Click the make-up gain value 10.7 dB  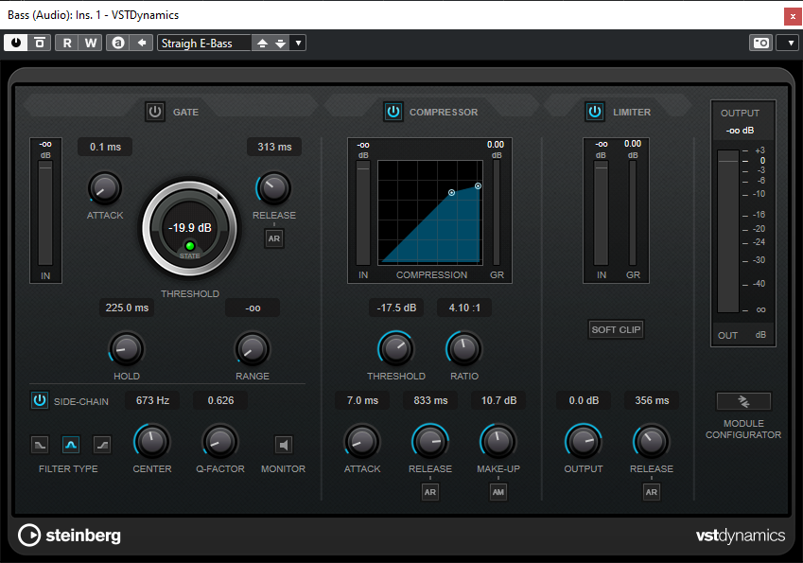point(498,400)
